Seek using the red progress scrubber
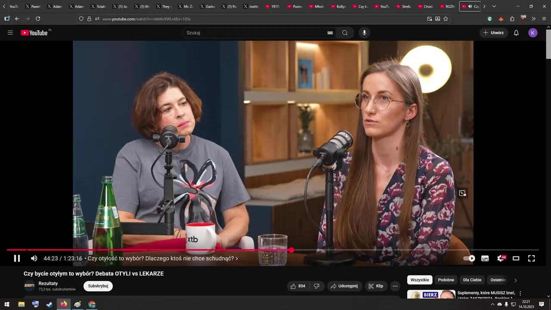551x310 pixels. [x=291, y=250]
